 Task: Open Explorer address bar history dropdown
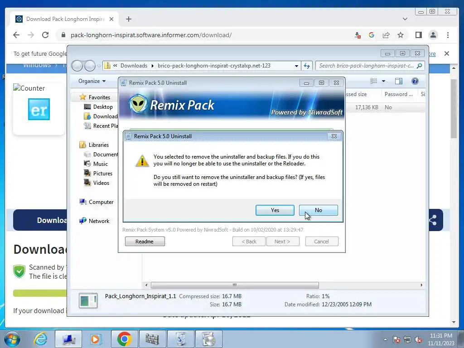(x=296, y=66)
